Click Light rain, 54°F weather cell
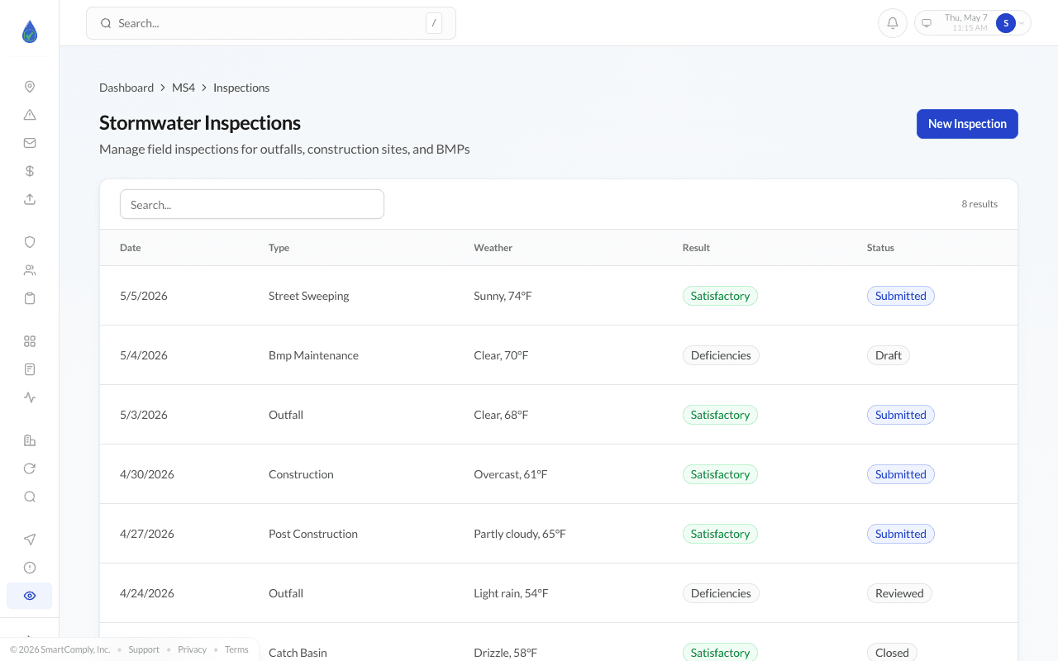The image size is (1058, 661). 511,593
